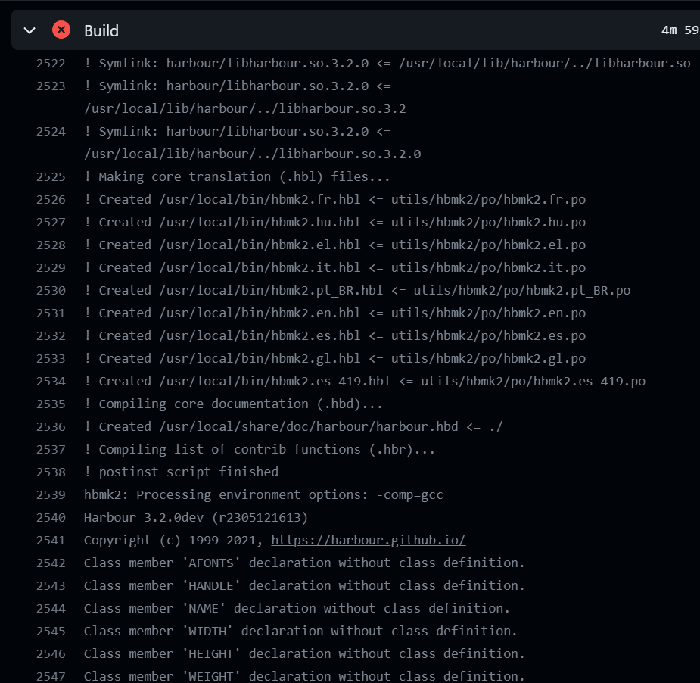Click the Build step duration text

[x=679, y=30]
